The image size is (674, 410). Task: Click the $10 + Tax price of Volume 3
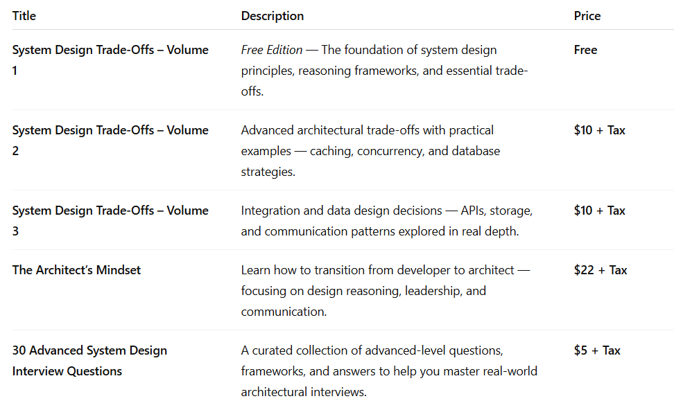coord(599,211)
